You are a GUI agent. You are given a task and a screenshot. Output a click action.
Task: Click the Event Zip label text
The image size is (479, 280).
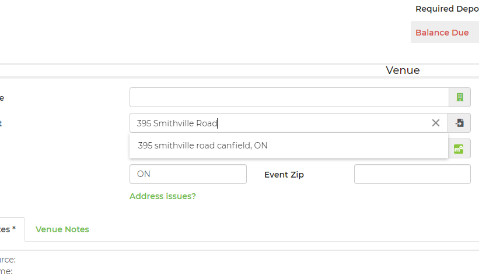coord(284,174)
